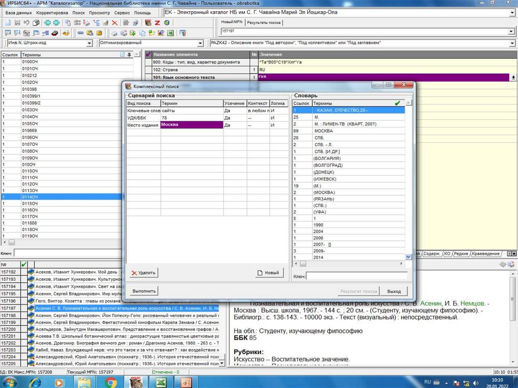Click the Ключ input under the Термины list
518x388 pixels.
tap(68, 253)
